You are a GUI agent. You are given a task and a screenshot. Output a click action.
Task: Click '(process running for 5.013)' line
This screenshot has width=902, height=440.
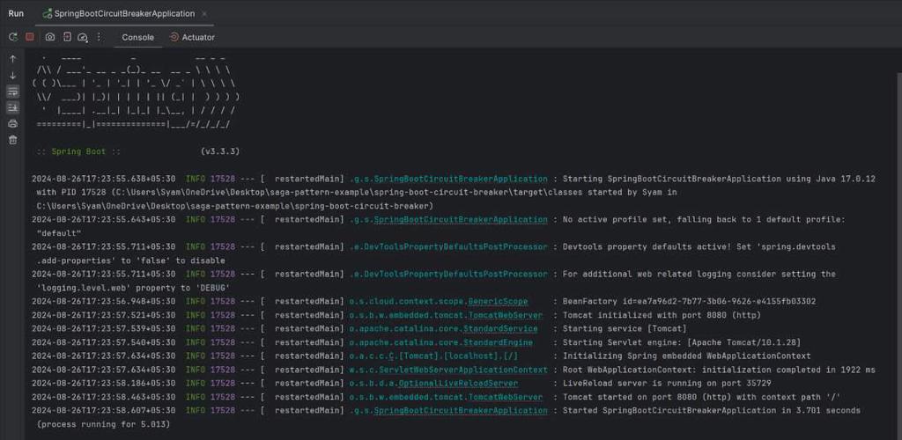(x=104, y=424)
